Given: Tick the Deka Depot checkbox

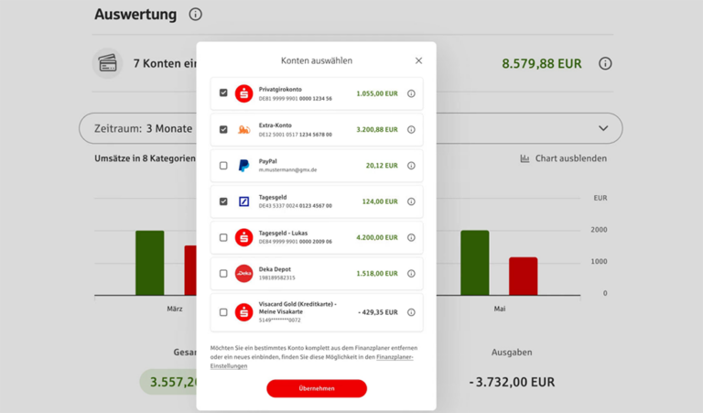Looking at the screenshot, I should click(x=223, y=273).
